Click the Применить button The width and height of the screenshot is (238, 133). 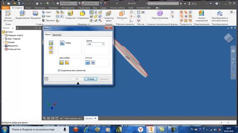click(104, 79)
